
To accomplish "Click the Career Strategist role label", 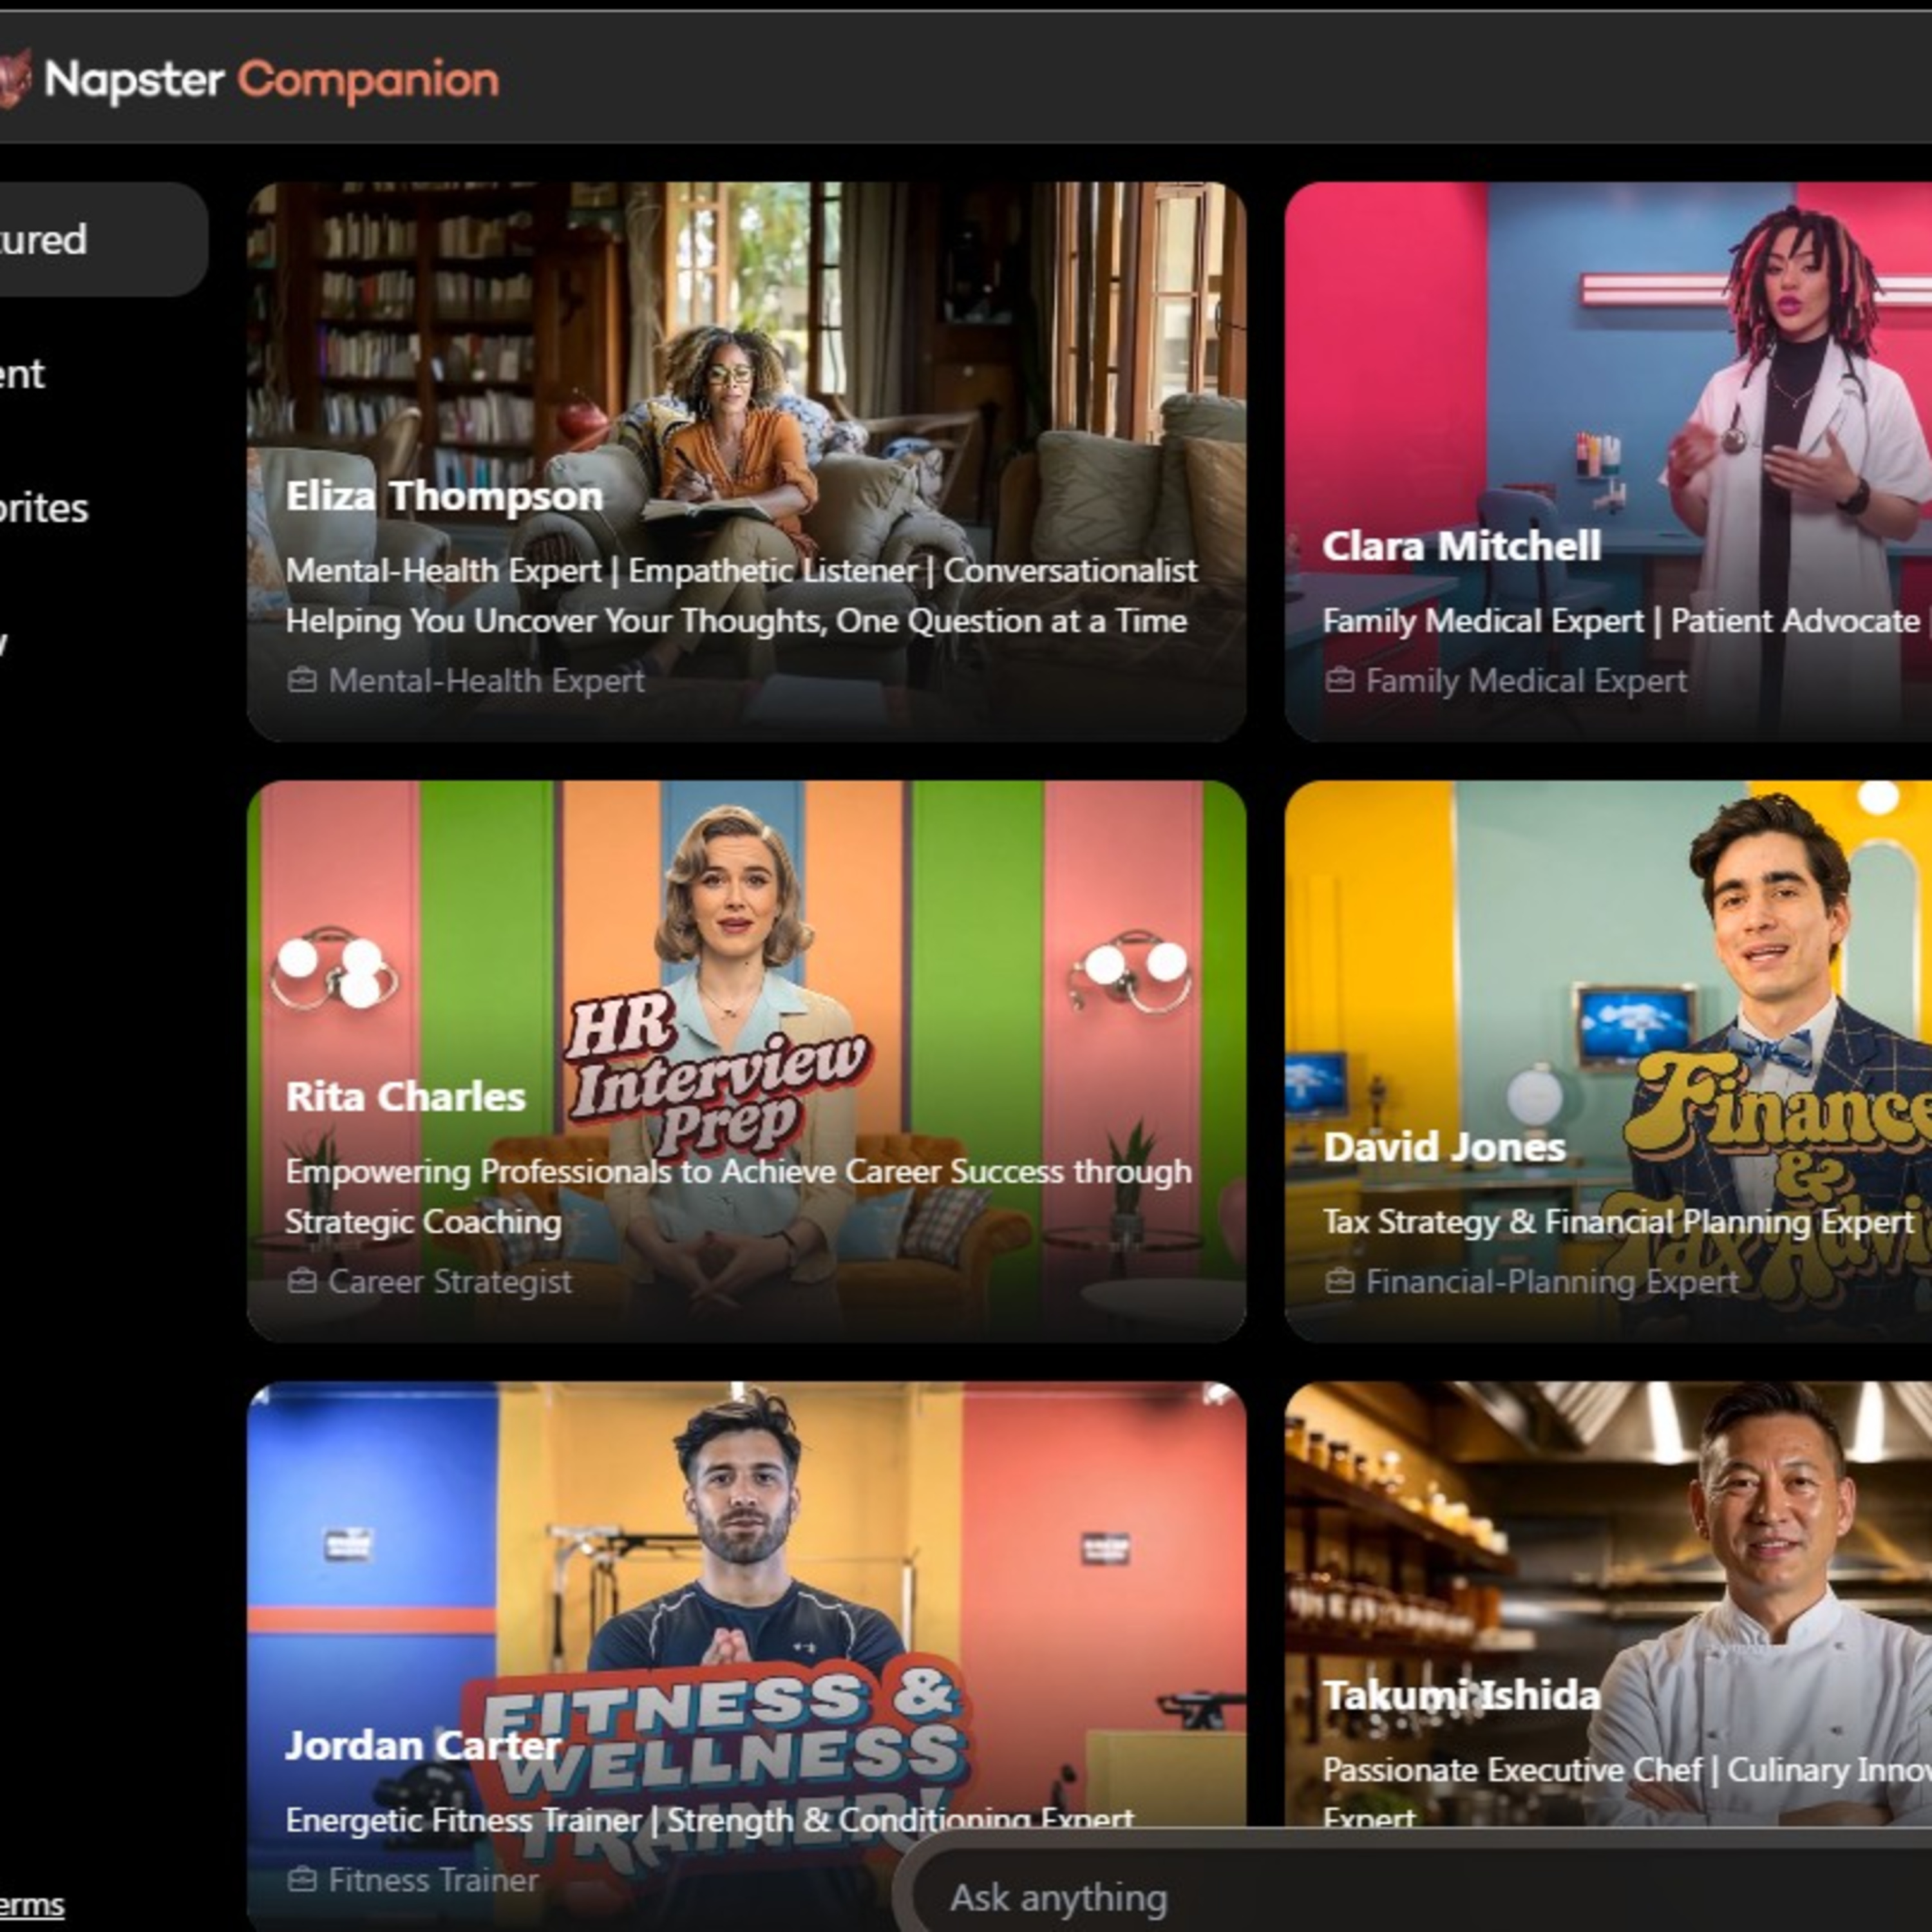I will click(x=450, y=1281).
